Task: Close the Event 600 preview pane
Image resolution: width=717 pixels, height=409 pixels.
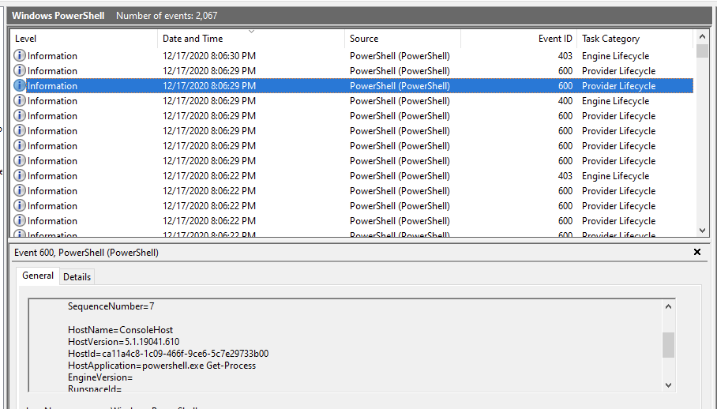Action: tap(697, 252)
